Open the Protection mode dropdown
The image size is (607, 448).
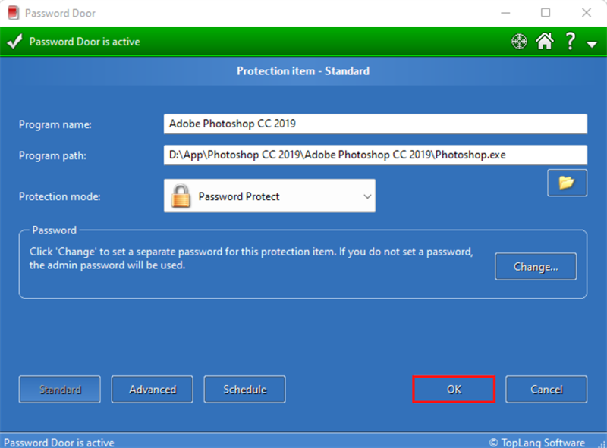269,196
